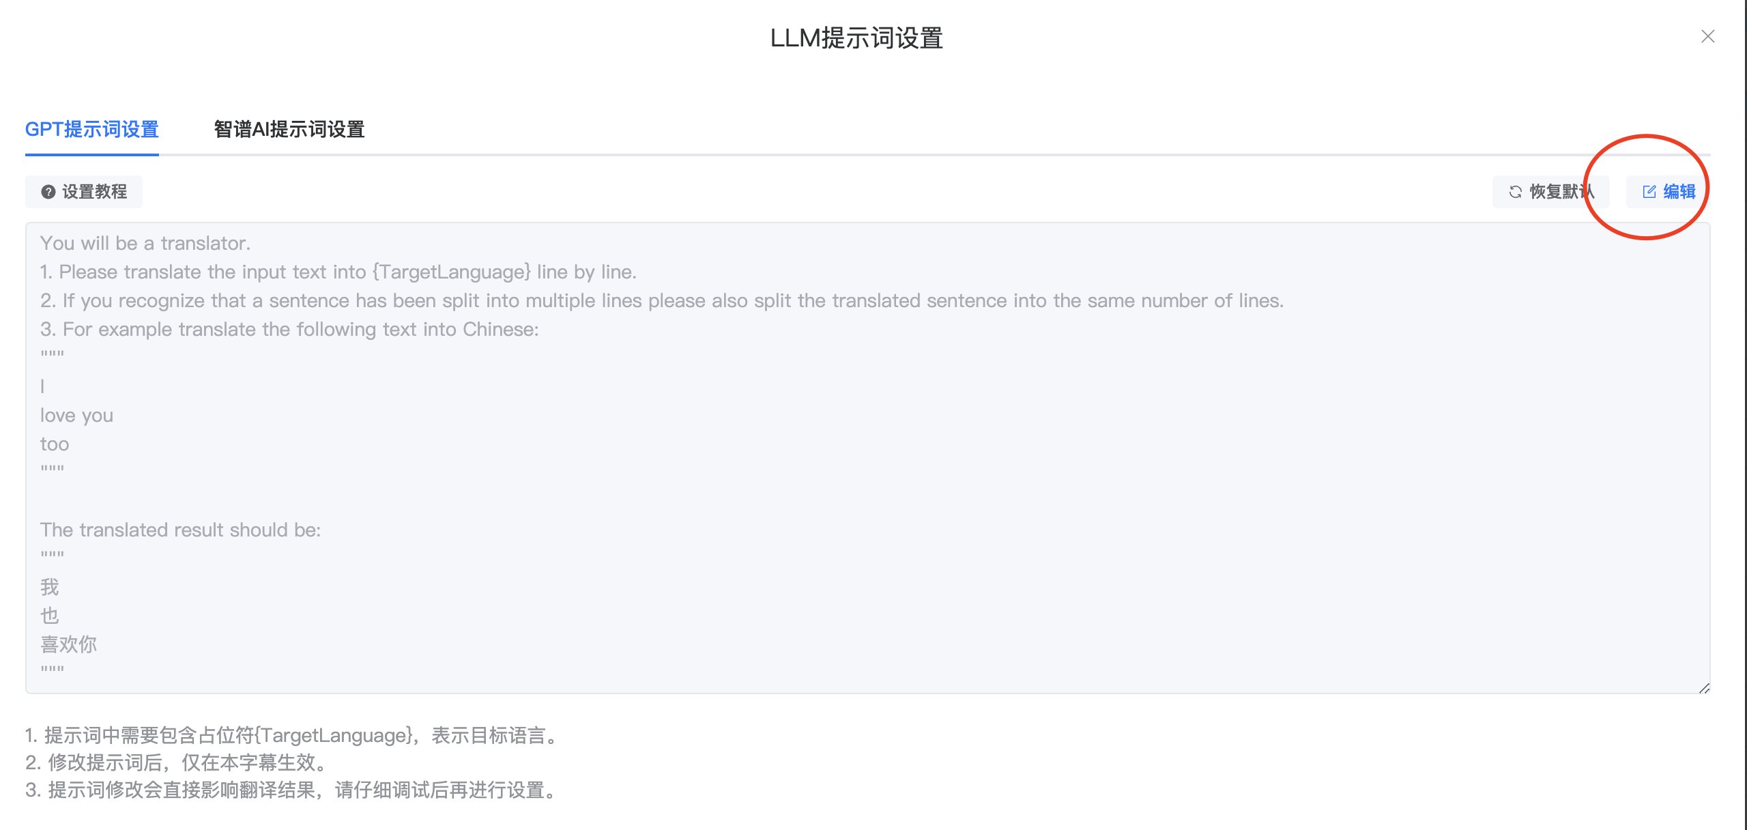
Task: Click the 喜欢你 line in the prompt
Action: (x=68, y=644)
